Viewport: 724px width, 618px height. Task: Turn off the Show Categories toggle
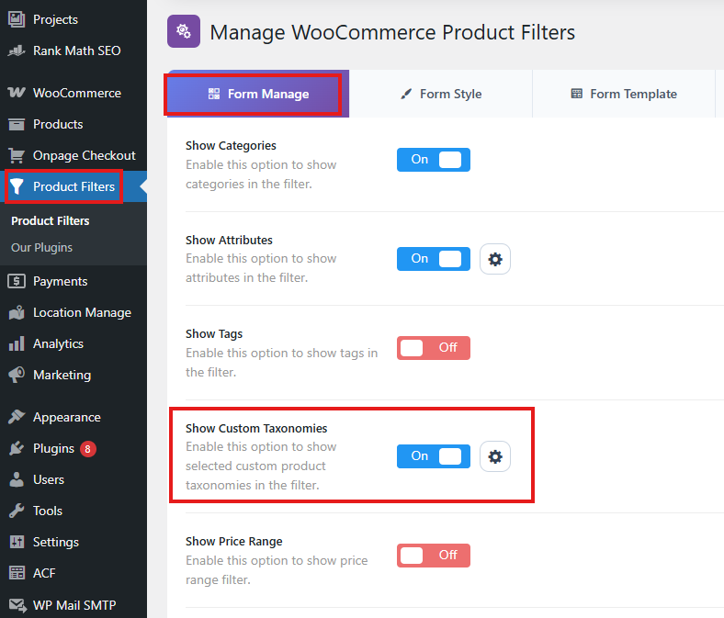tap(434, 160)
